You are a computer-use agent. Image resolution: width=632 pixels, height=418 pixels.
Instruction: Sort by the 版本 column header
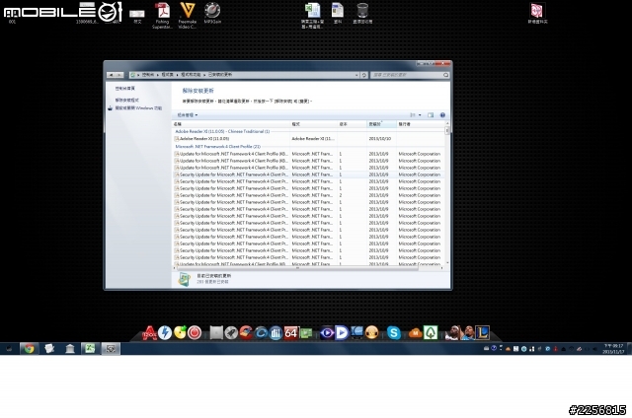[x=352, y=124]
